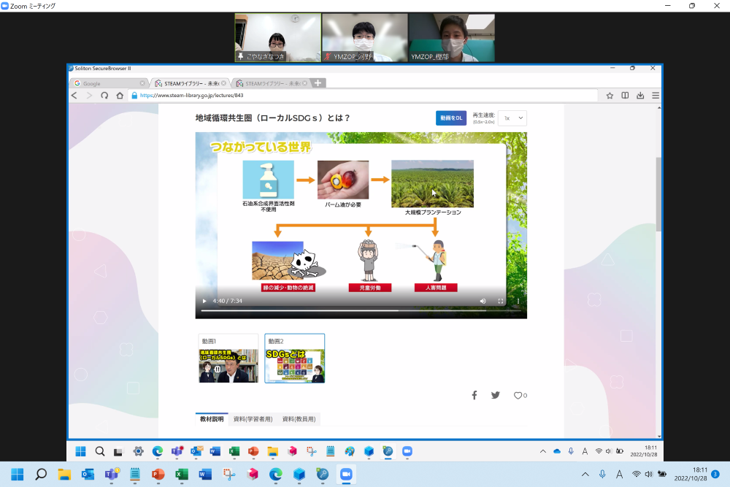Click Word on the shared screen taskbar

pyautogui.click(x=215, y=451)
